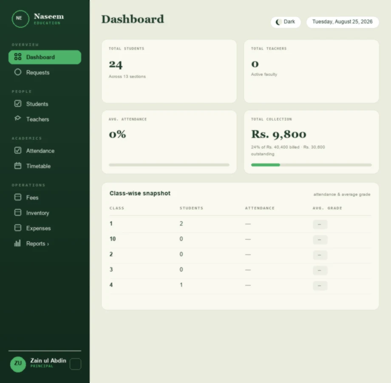Viewport: 391px width, 383px height.
Task: Open the Requests page
Action: [45, 72]
